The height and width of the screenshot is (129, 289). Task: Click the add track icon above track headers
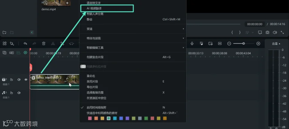tap(4, 53)
